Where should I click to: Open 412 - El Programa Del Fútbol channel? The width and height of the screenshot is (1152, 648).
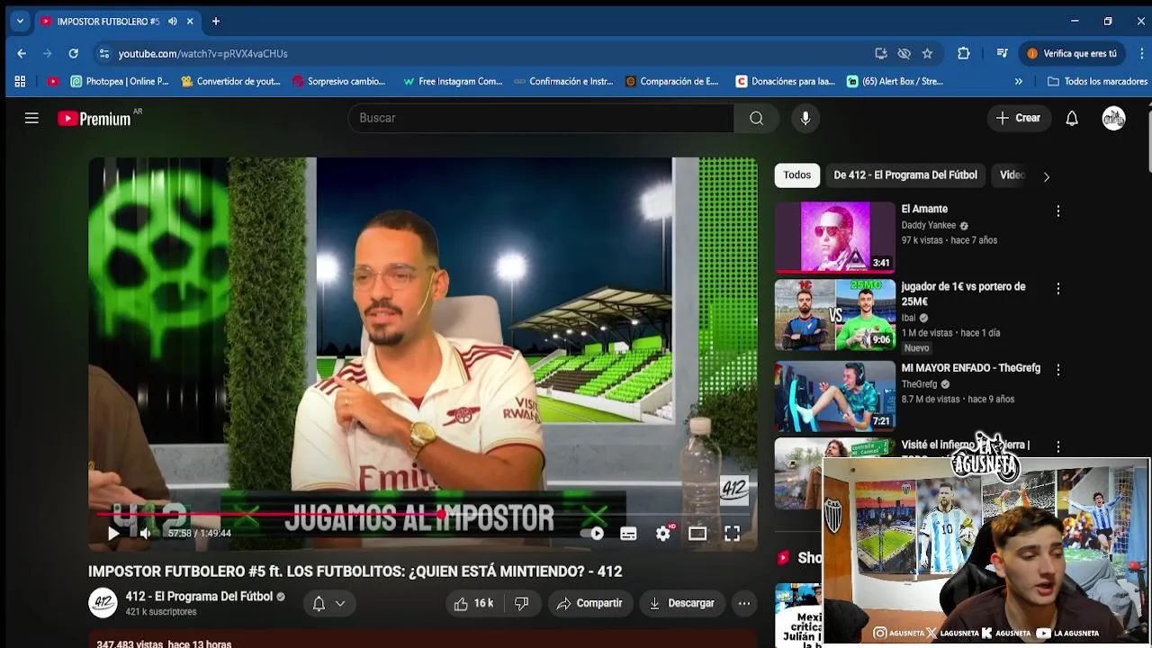(199, 597)
